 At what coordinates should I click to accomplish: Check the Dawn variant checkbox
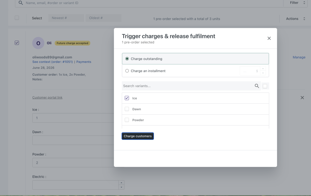(x=127, y=109)
